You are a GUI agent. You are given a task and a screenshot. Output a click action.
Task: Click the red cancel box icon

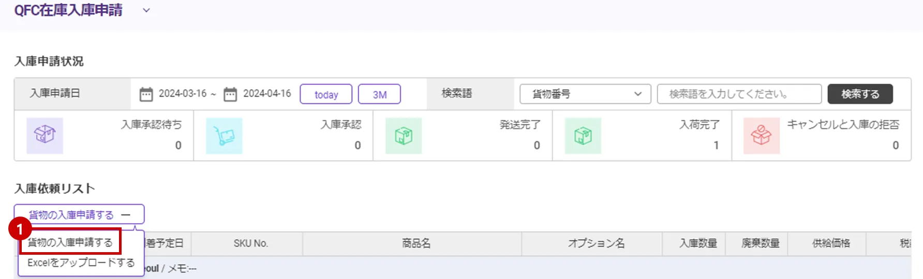point(761,135)
